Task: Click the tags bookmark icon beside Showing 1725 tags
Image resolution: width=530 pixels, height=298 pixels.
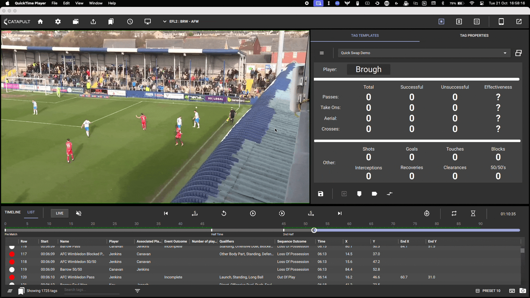Action: coord(21,291)
